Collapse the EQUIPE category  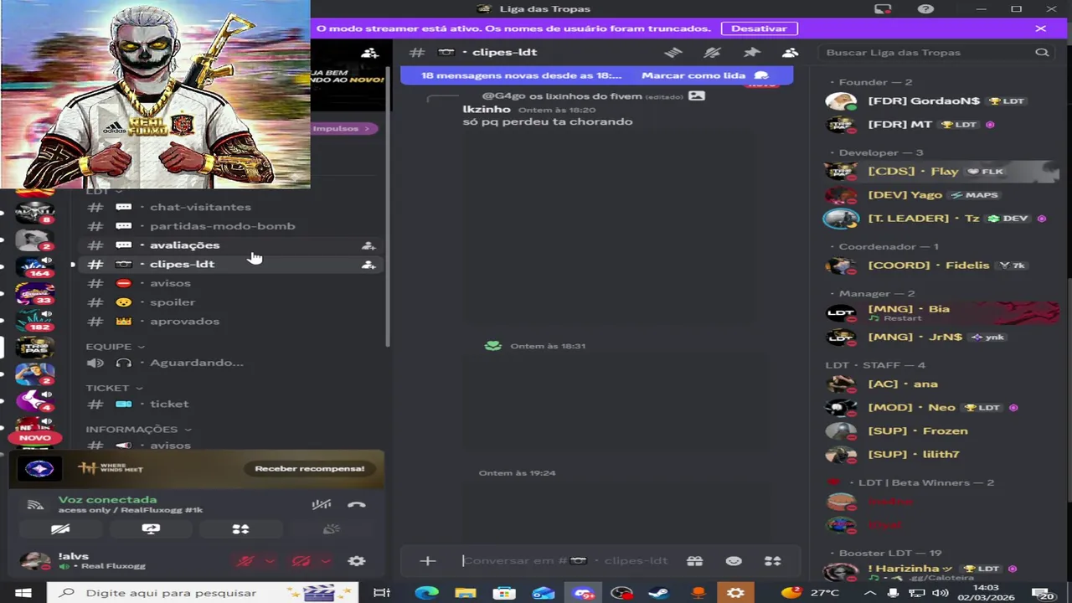pyautogui.click(x=116, y=347)
